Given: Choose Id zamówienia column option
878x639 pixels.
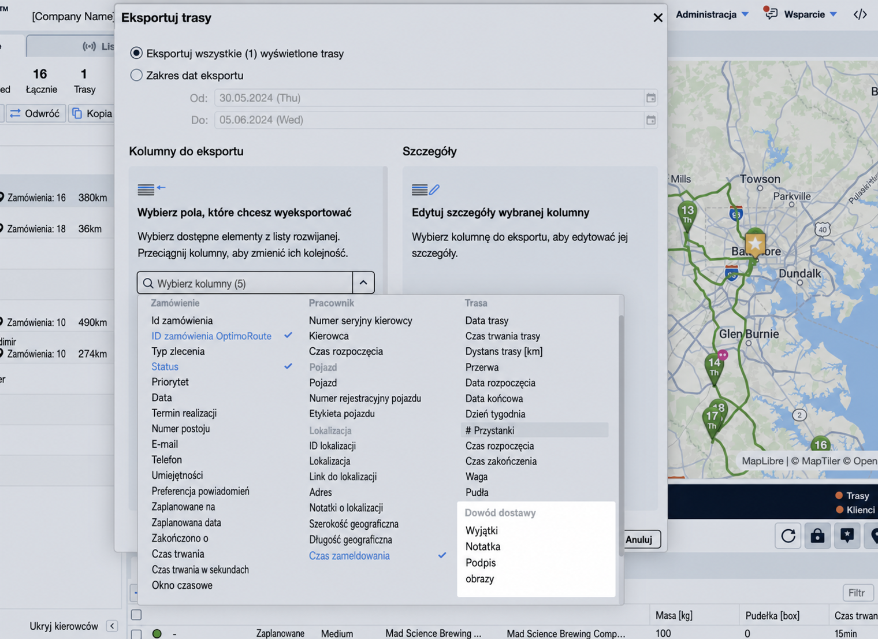Looking at the screenshot, I should [x=182, y=321].
